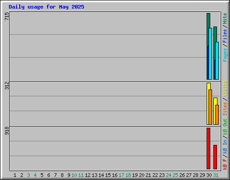Click day 27 on the x-axis
230x180 pixels.
189,175
